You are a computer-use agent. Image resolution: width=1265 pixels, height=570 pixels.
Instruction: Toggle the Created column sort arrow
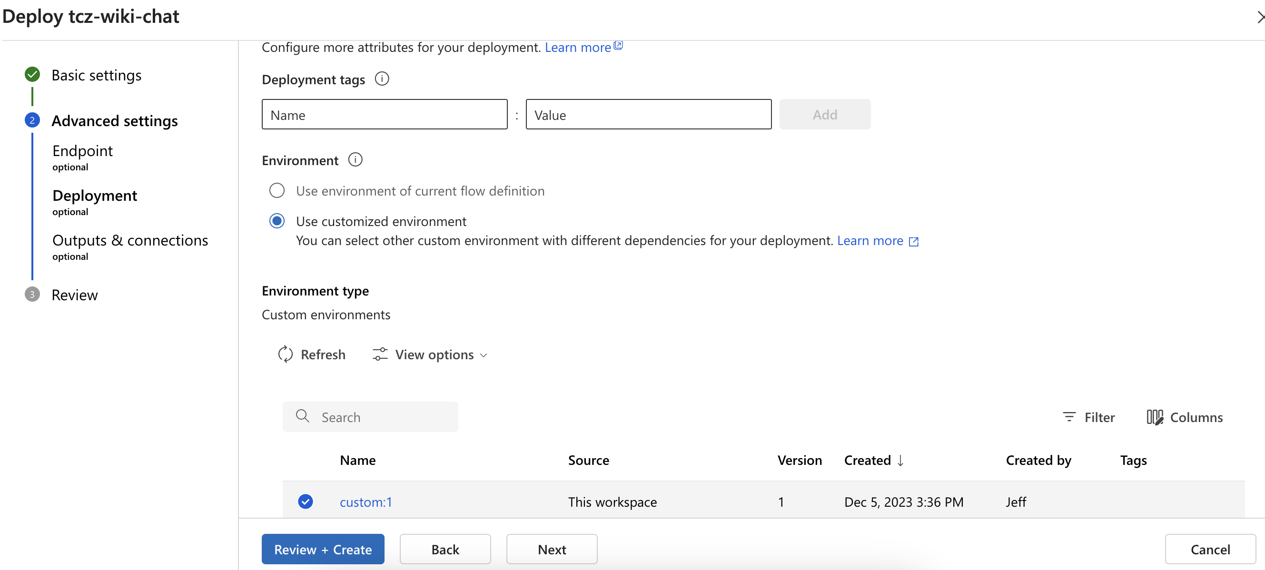tap(900, 460)
